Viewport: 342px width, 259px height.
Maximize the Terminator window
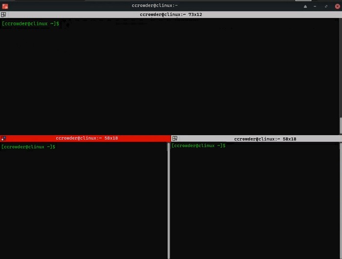coord(326,6)
